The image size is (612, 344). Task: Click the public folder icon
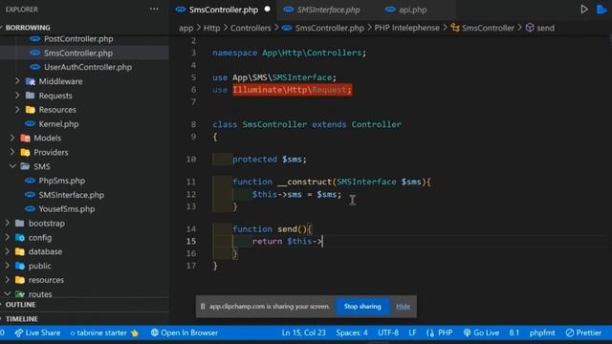coord(20,266)
